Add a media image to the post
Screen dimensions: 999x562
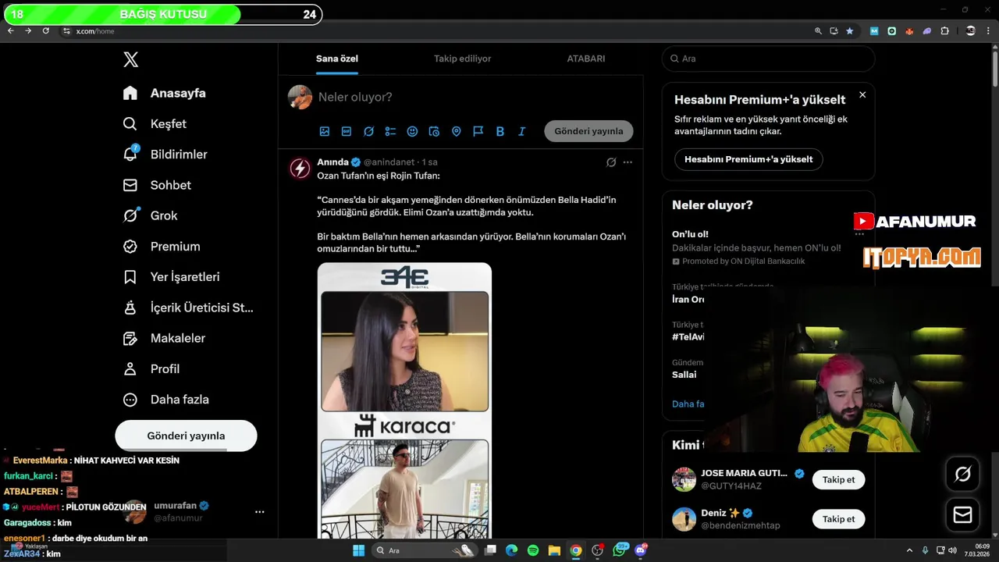[325, 131]
